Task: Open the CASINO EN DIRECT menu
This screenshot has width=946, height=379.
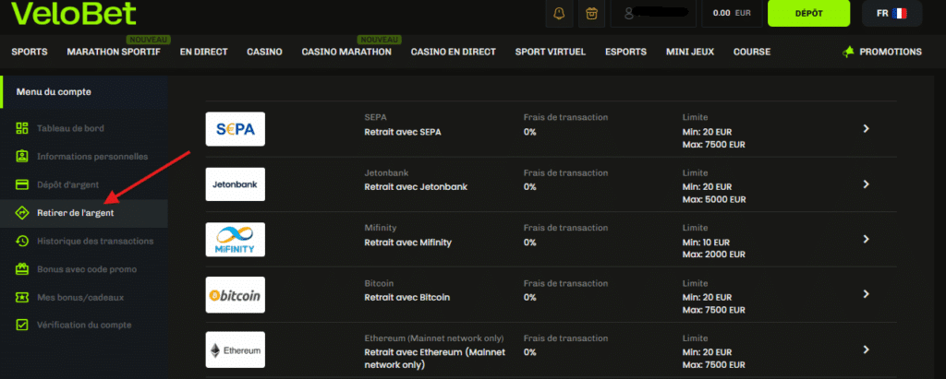Action: [453, 52]
